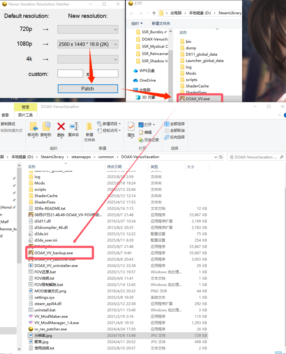Open the 4k new resolution dropdown
The image size is (286, 354).
point(88,59)
